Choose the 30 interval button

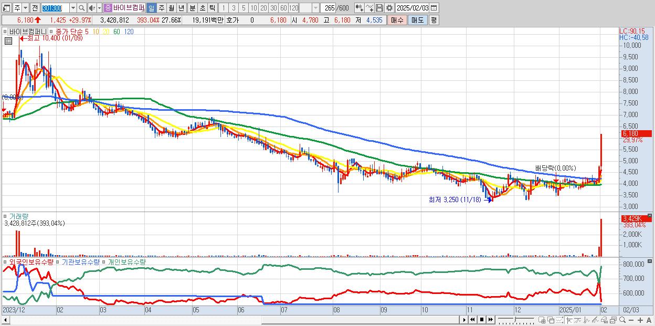[x=273, y=8]
